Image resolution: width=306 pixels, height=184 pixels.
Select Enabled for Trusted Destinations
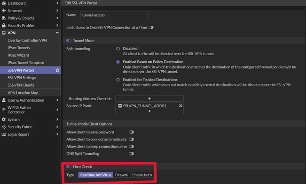tap(118, 80)
